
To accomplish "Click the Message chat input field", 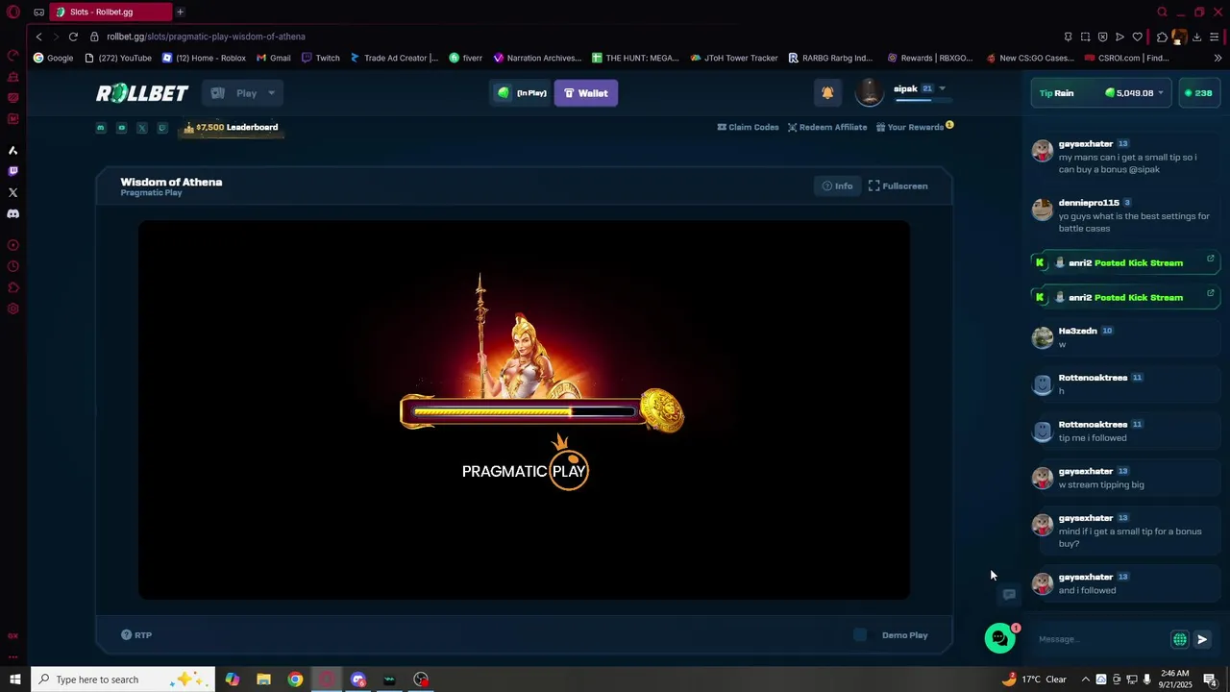I will 1100,639.
